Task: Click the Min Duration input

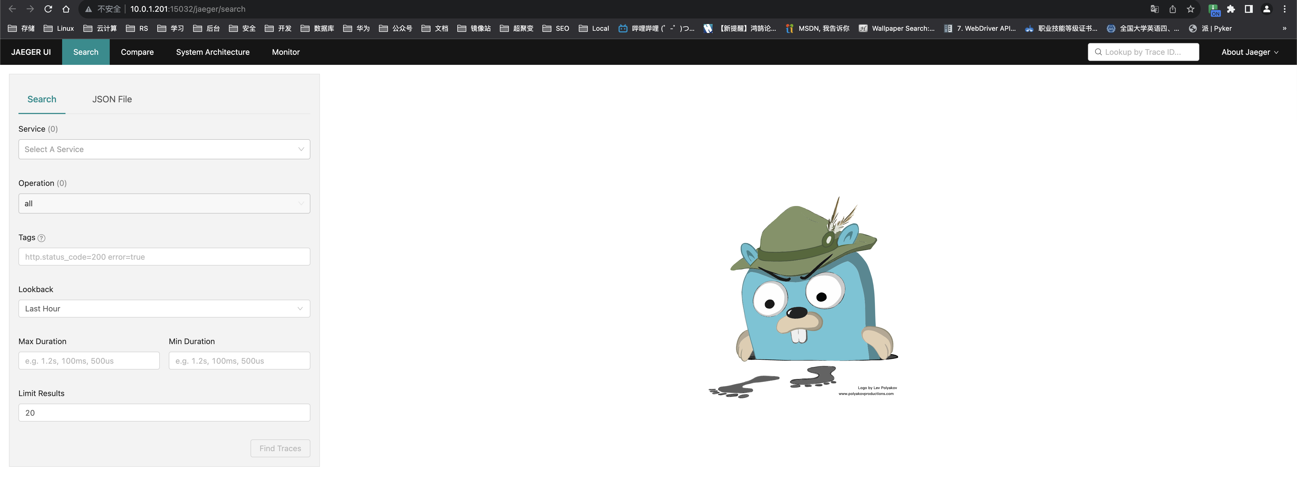Action: coord(239,361)
